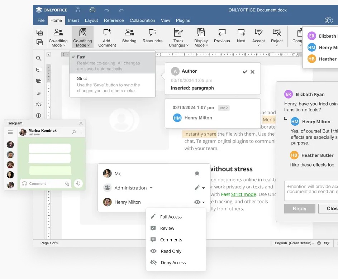338x279 pixels.
Task: Click the Reply button in comment panel
Action: (300, 208)
